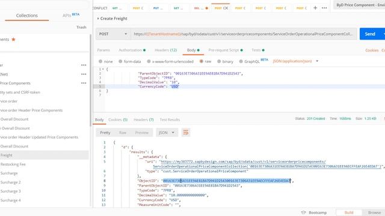Collapse the Create Freight request title

click(x=98, y=19)
